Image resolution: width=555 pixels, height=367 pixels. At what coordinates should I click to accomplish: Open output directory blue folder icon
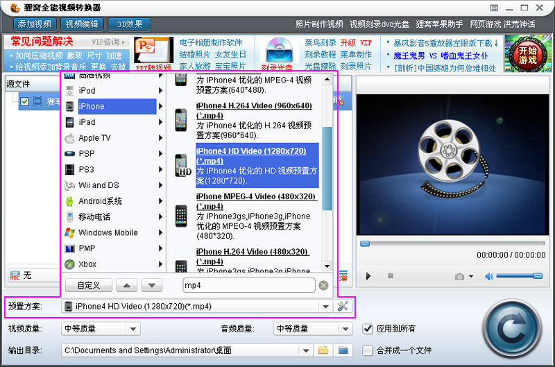[x=343, y=350]
